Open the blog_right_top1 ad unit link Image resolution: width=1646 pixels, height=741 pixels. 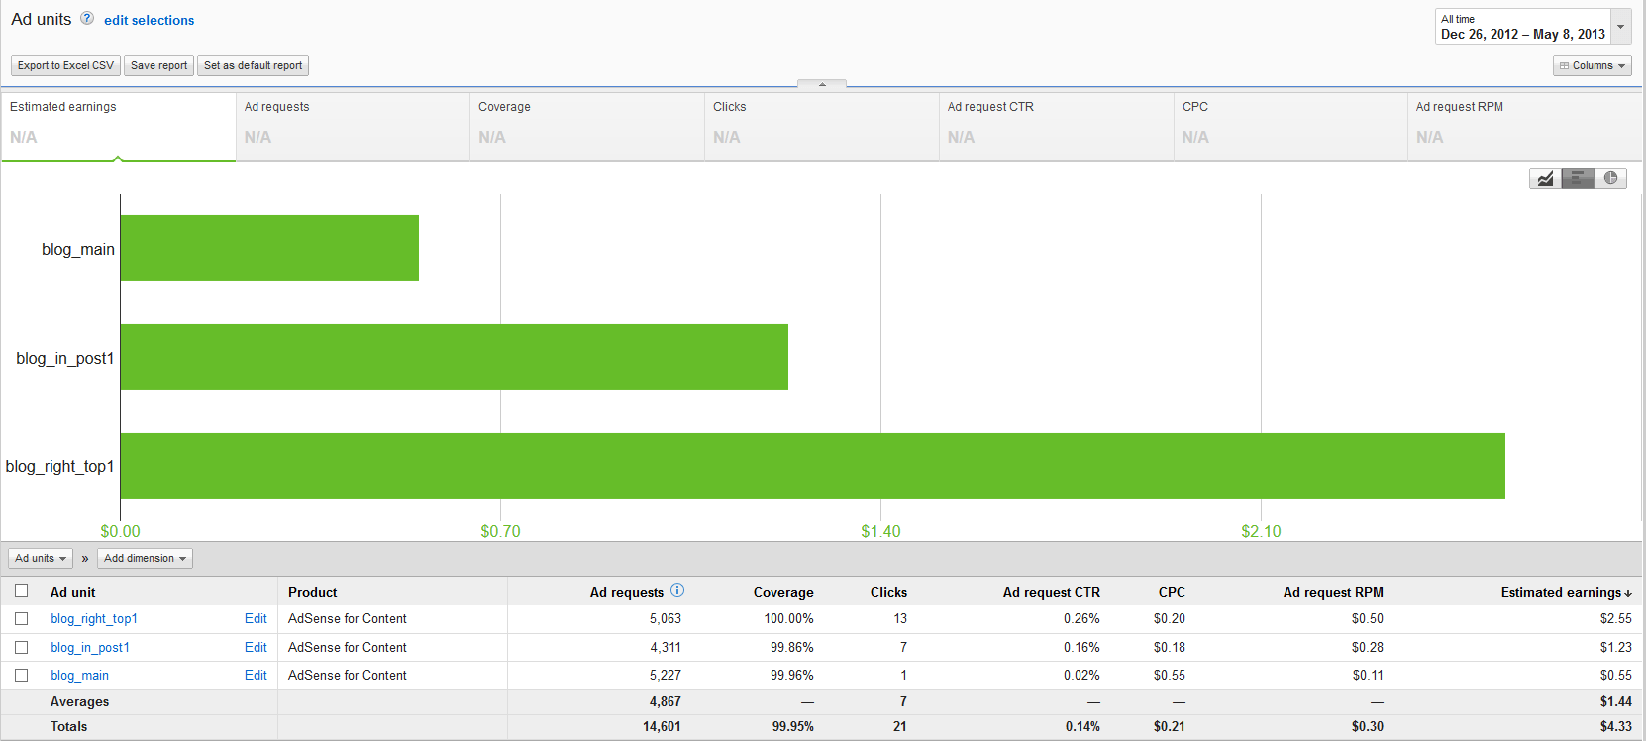pos(94,618)
